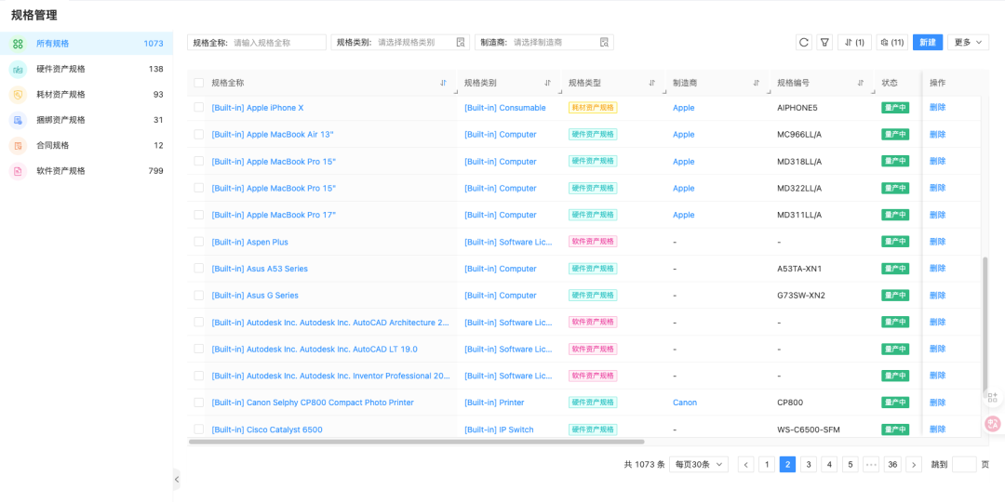1005x502 pixels.
Task: Open [Built-in] Apple iPhone X link
Action: [258, 108]
